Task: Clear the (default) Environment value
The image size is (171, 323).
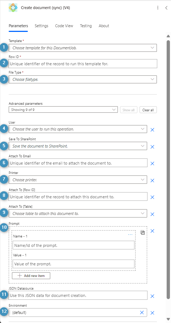Action: click(x=142, y=312)
